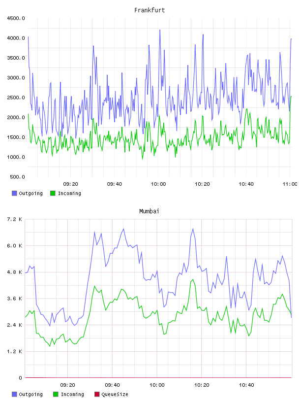The image size is (299, 402).
Task: Click the 10:00 time label on the Mumbai chart
Action: (x=157, y=385)
